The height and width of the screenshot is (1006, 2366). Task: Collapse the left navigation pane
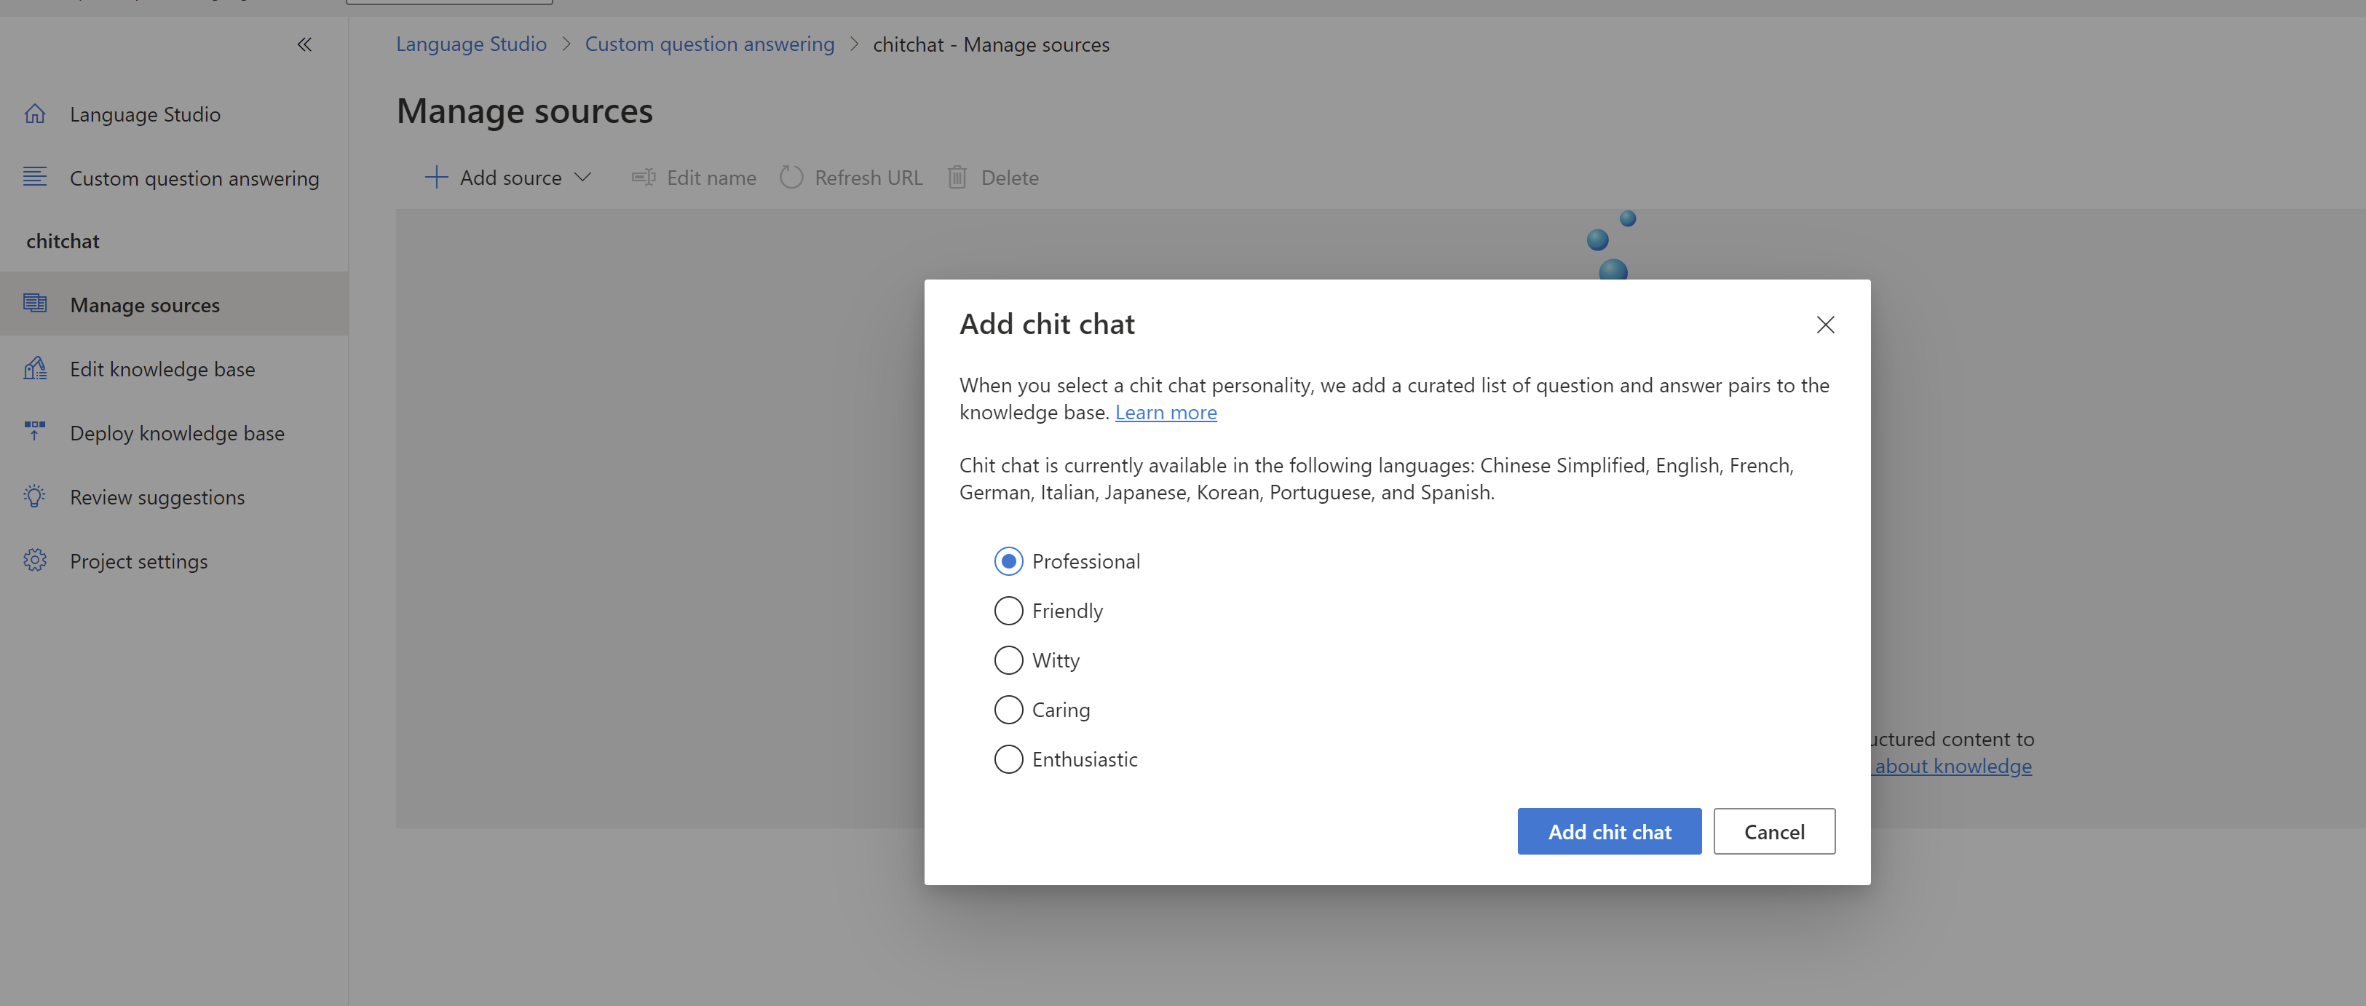[304, 44]
